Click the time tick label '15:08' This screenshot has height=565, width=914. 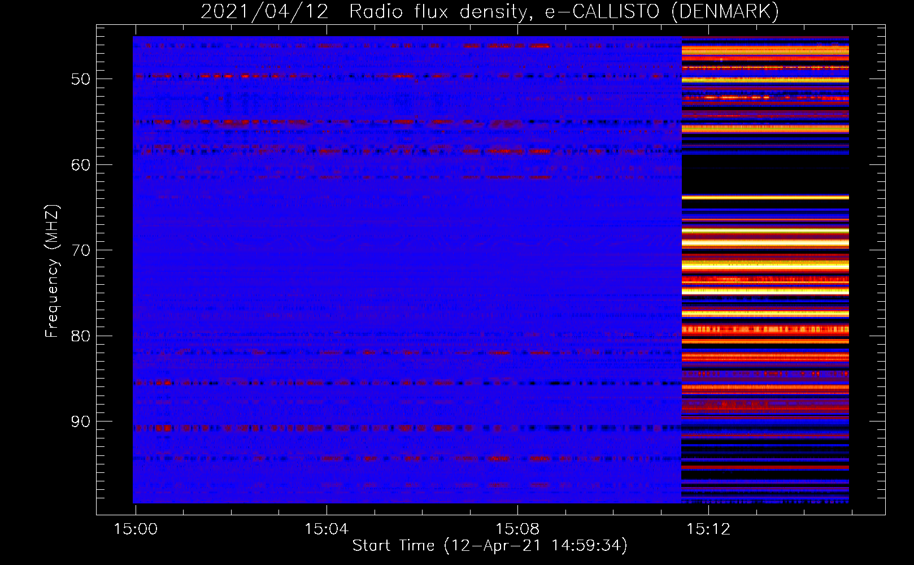(x=517, y=529)
